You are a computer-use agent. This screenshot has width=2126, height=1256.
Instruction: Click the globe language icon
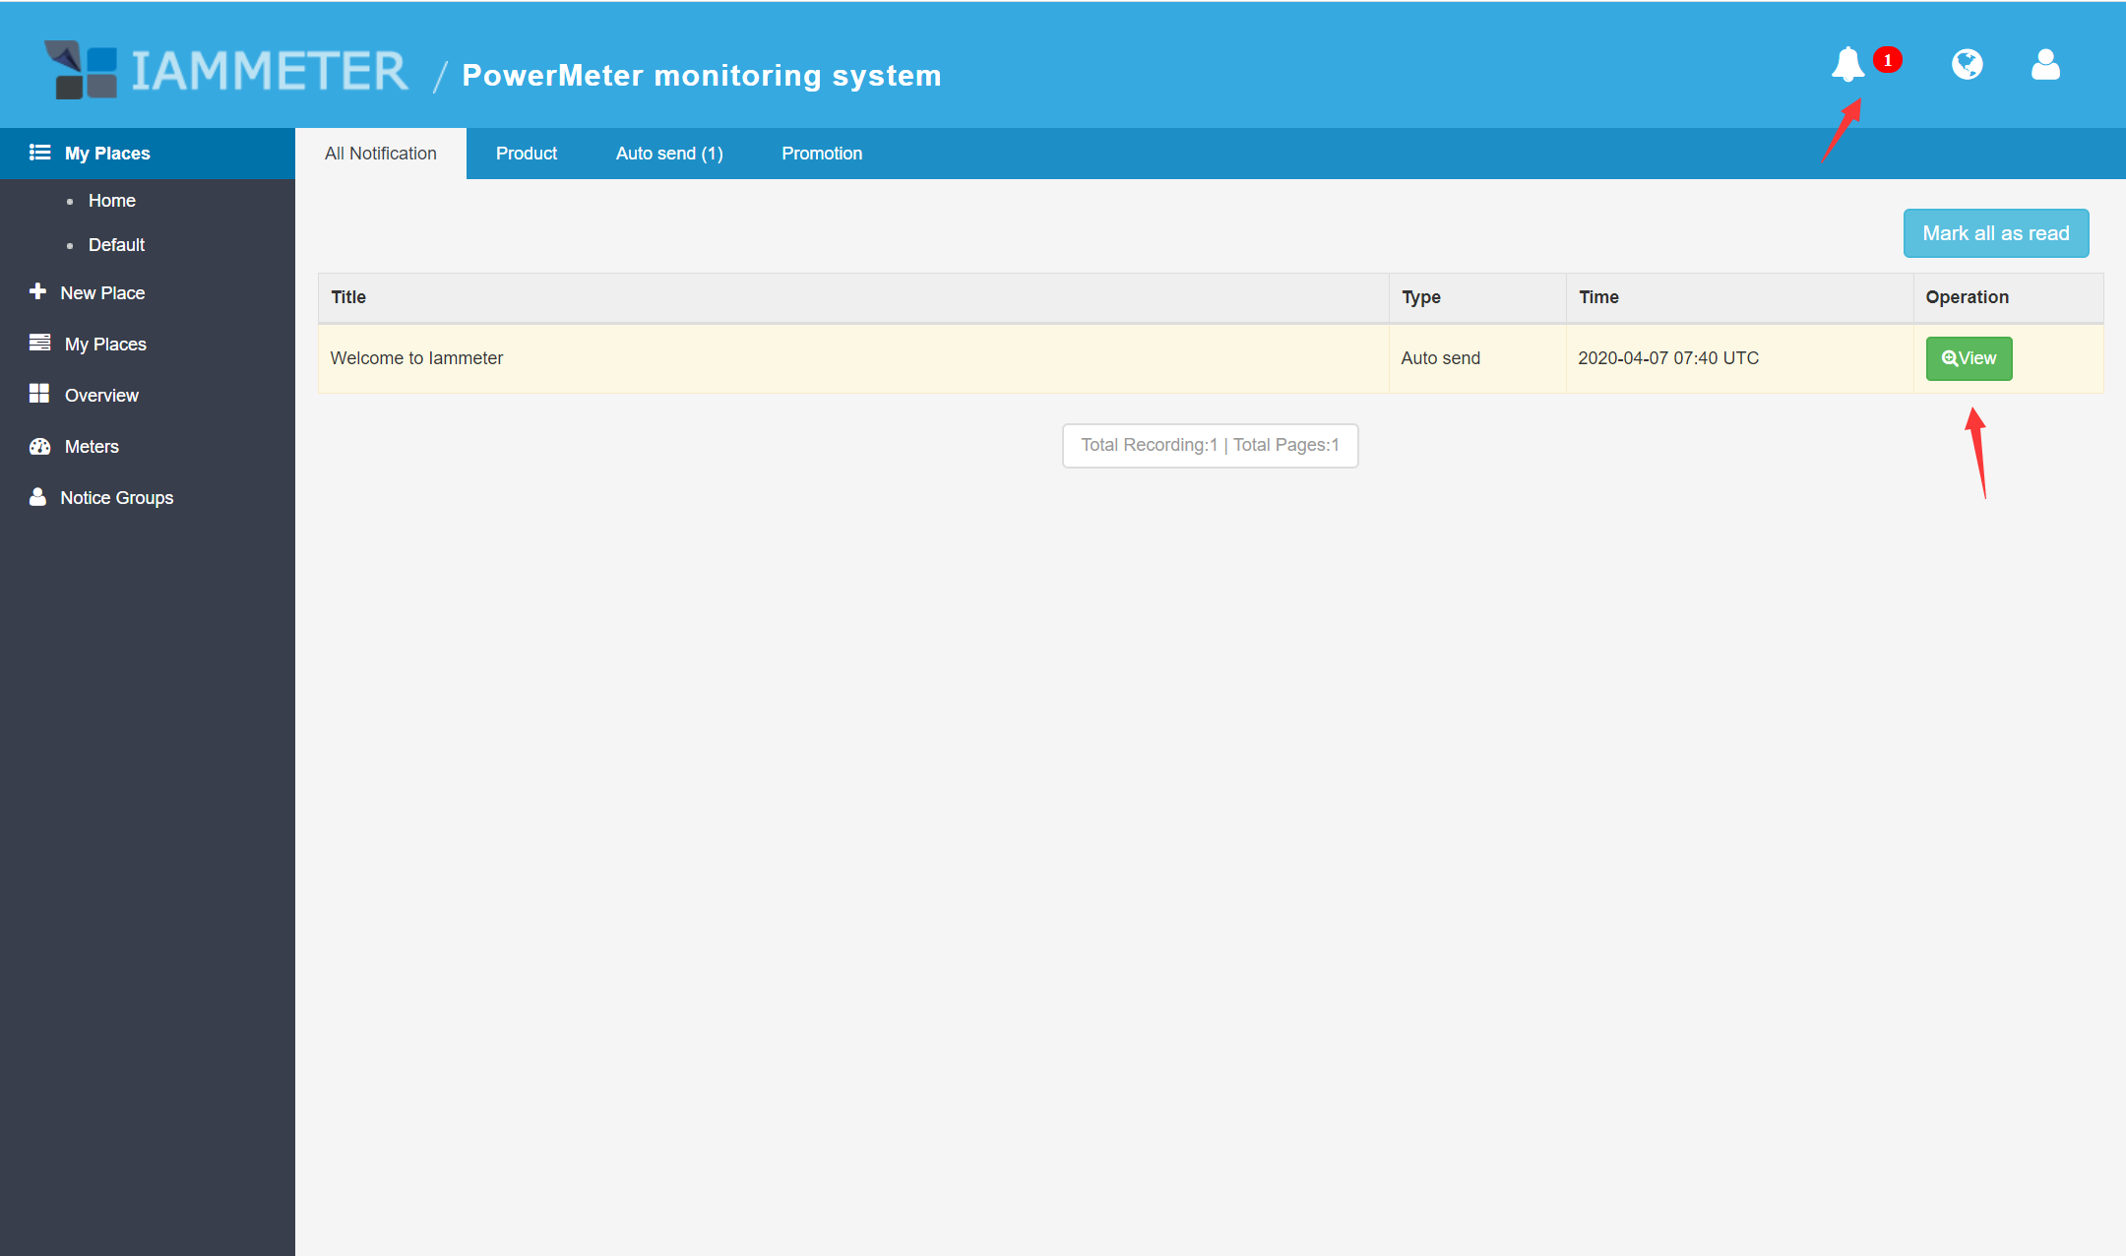point(1967,65)
